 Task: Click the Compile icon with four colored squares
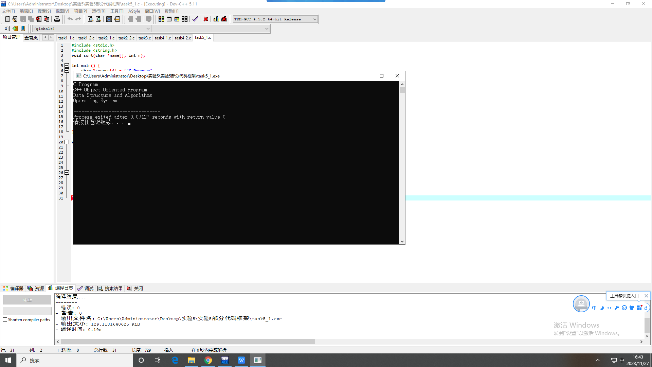click(x=161, y=19)
